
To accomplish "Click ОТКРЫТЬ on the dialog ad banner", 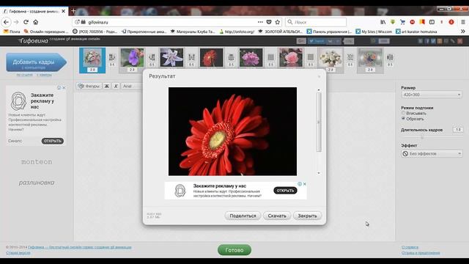I will tap(285, 191).
